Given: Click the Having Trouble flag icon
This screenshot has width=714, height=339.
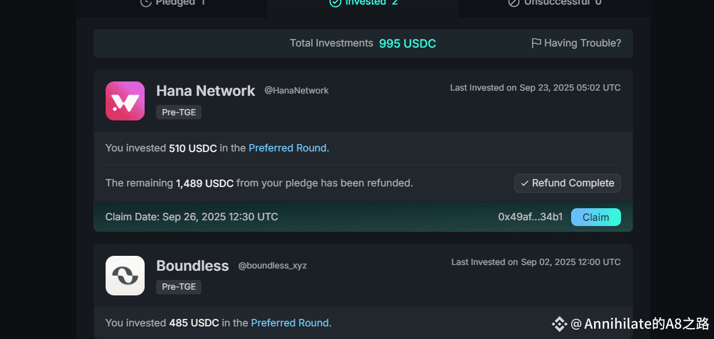Looking at the screenshot, I should coord(536,44).
